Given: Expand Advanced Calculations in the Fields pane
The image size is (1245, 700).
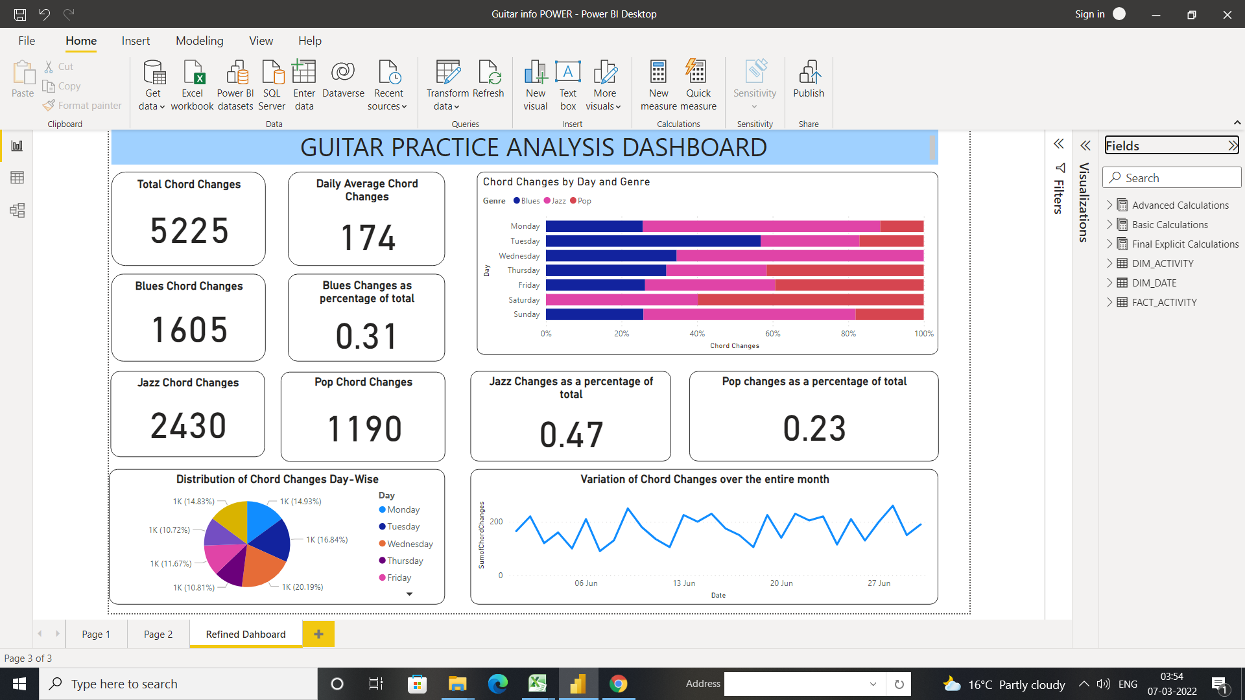Looking at the screenshot, I should coord(1109,205).
